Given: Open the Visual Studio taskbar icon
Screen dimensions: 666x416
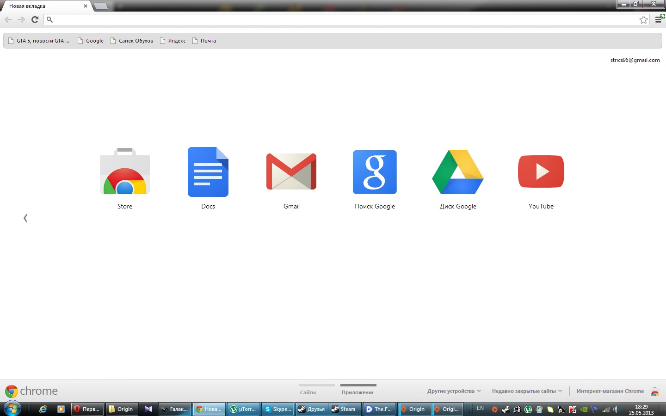Looking at the screenshot, I should [x=148, y=409].
